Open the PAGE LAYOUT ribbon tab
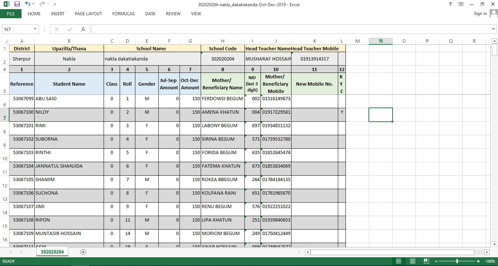 point(88,14)
